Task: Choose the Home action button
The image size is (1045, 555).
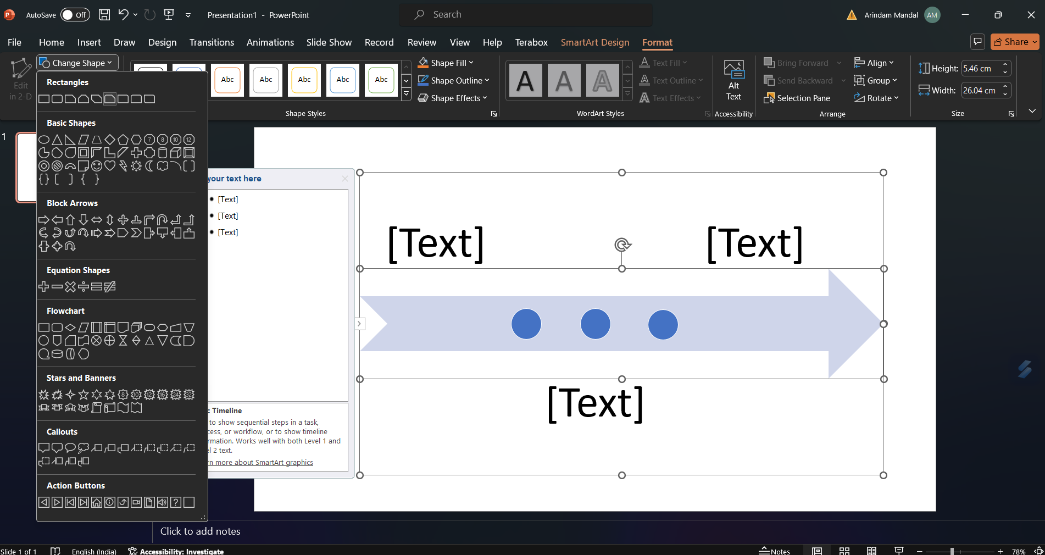Action: 97,502
